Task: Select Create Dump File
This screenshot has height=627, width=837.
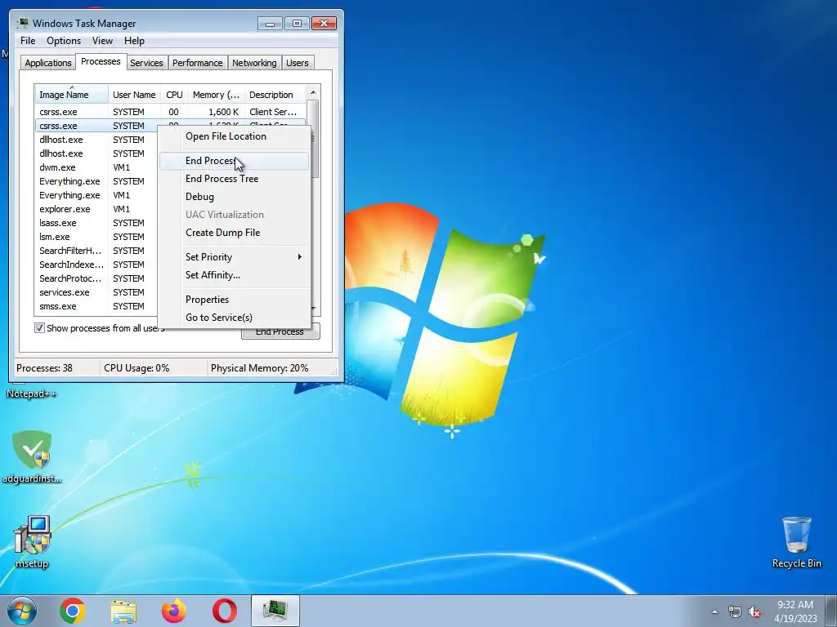Action: (235, 233)
